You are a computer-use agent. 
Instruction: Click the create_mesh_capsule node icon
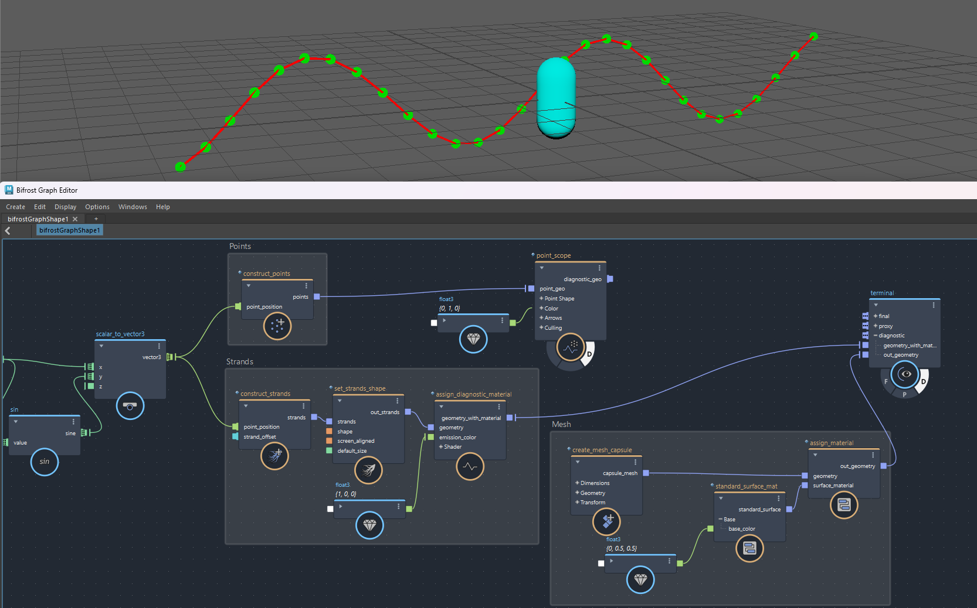pyautogui.click(x=607, y=521)
